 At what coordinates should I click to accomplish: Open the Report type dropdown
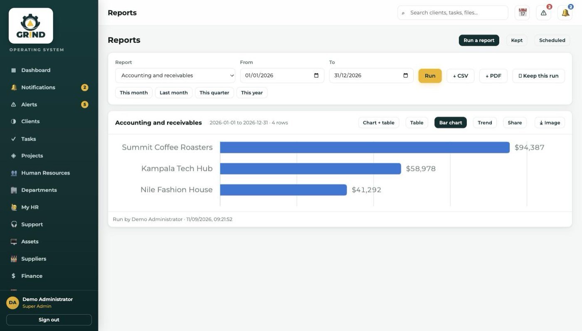[175, 76]
